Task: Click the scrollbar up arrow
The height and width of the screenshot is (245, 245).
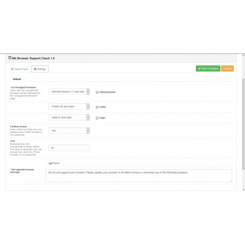Action: pos(244,55)
